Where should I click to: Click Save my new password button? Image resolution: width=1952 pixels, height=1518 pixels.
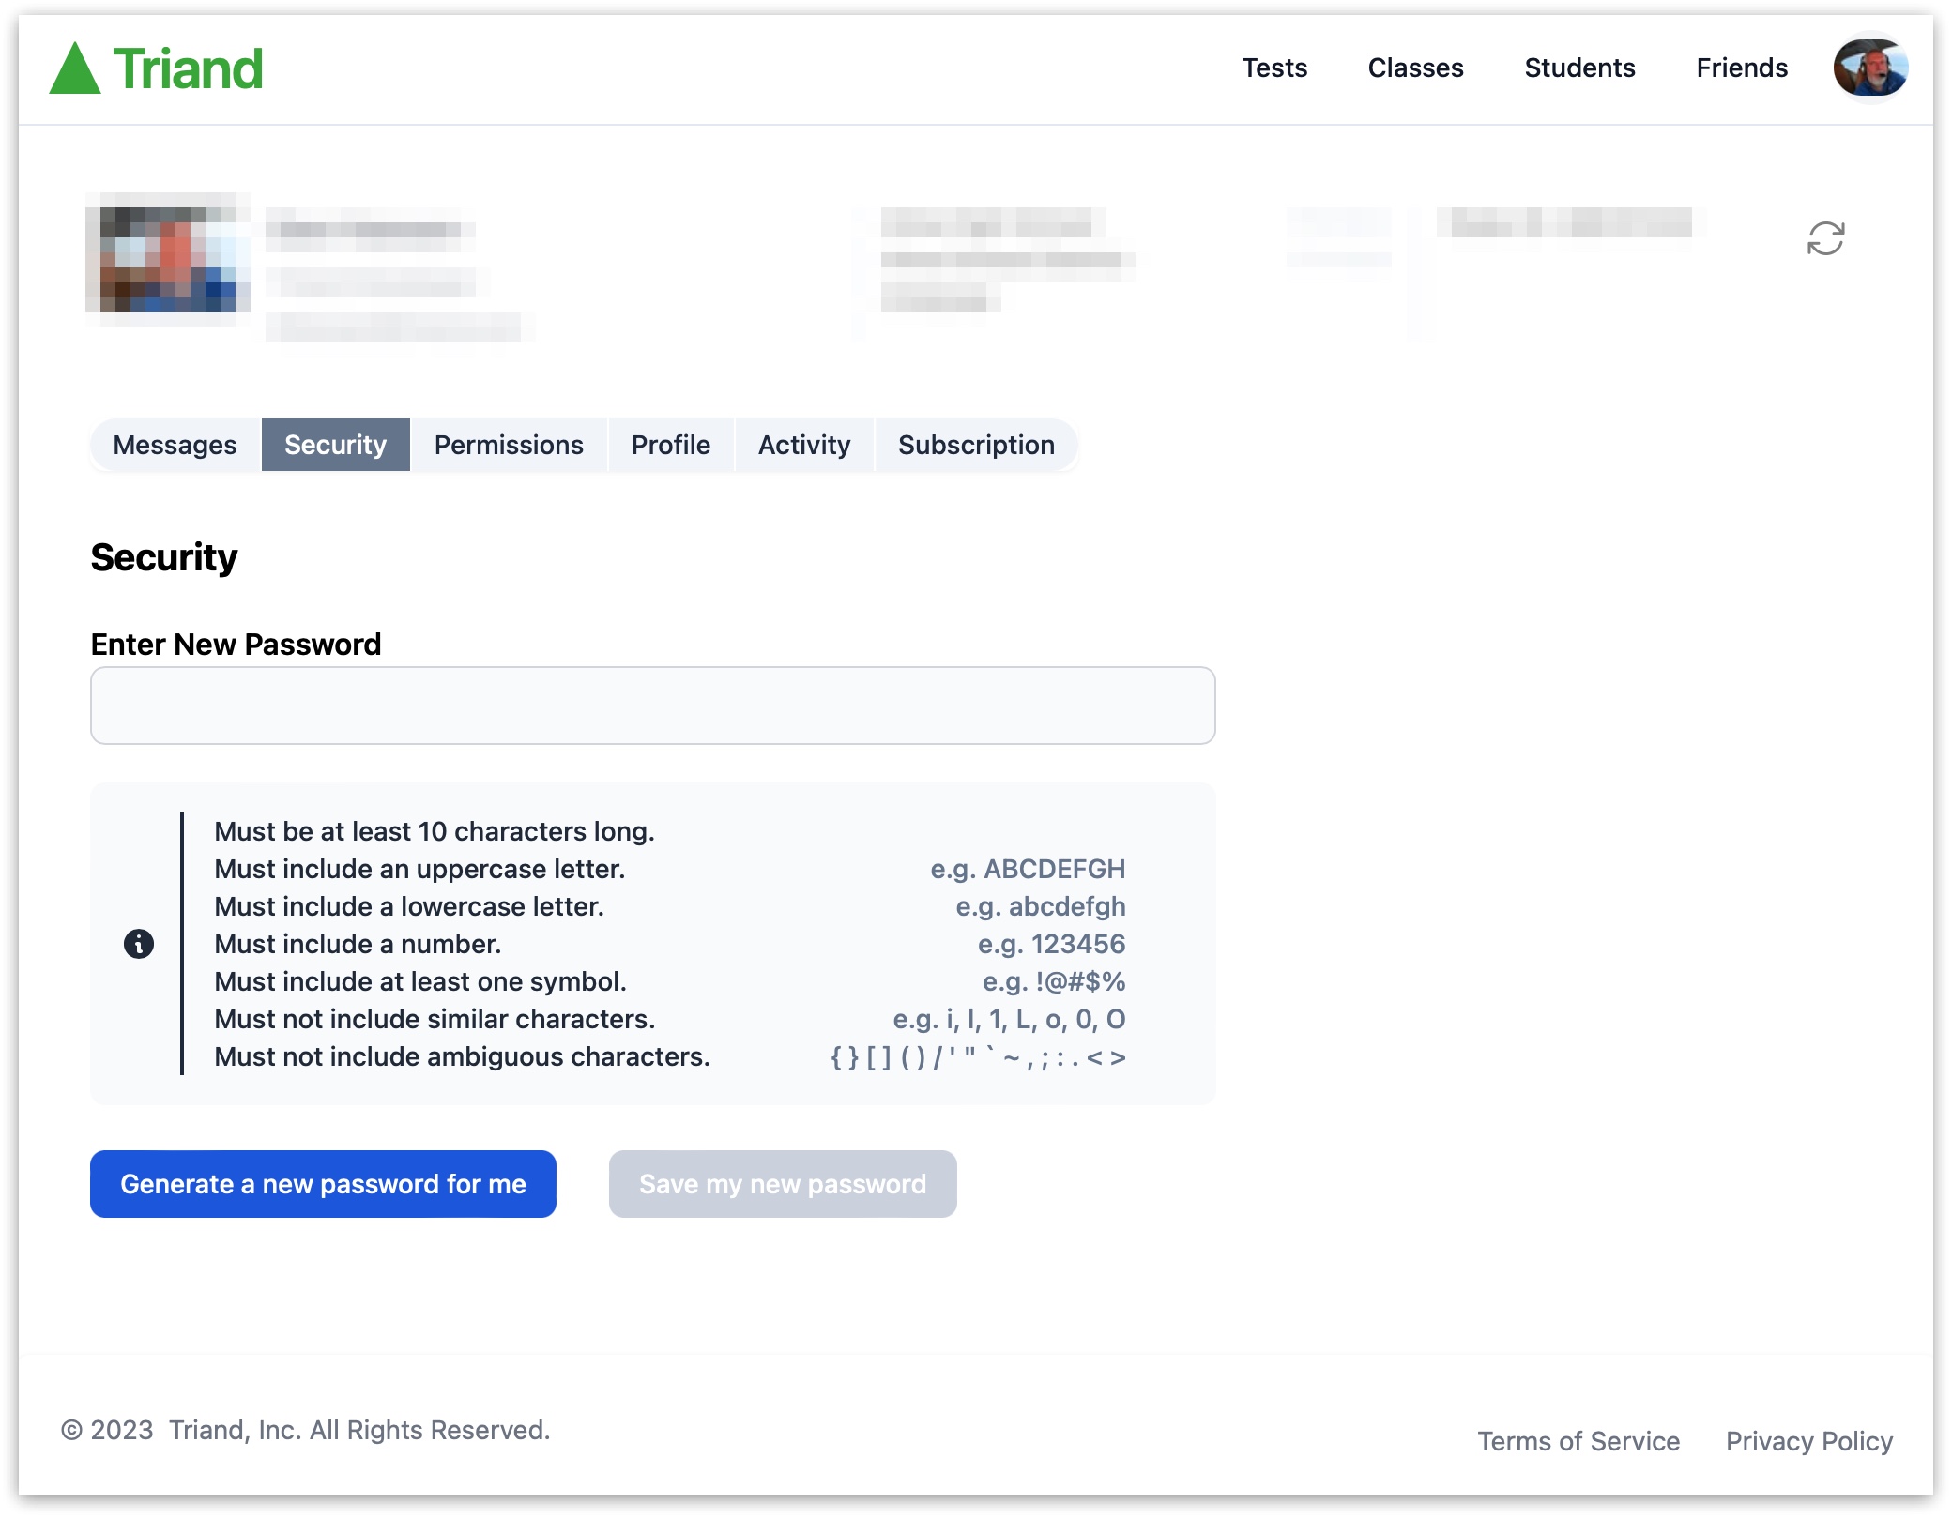tap(783, 1182)
